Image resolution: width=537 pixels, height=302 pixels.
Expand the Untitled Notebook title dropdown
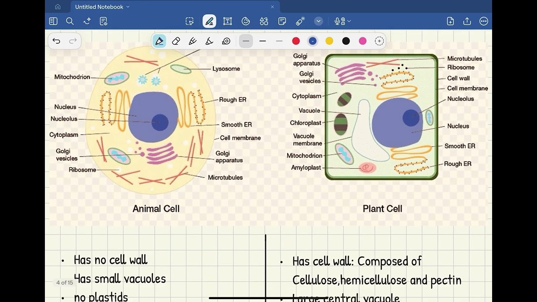[128, 7]
